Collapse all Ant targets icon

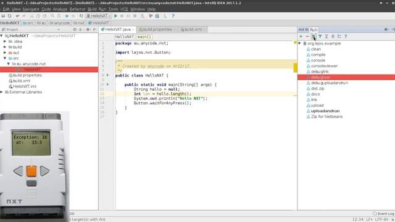coord(333,36)
